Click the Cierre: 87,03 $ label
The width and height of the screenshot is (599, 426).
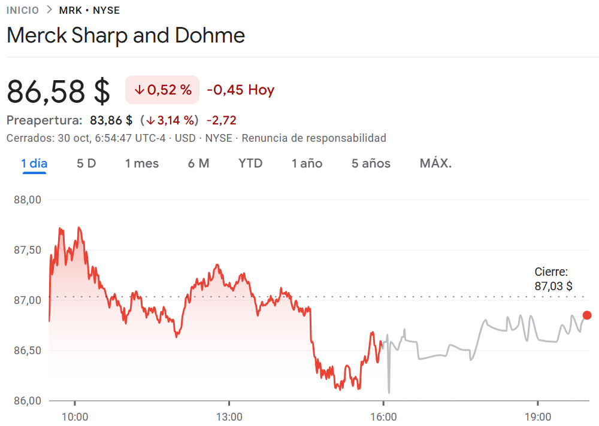552,279
